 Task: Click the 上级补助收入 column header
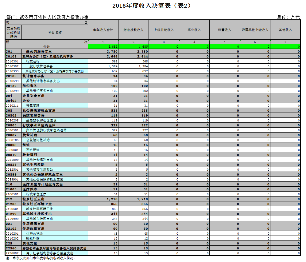(164, 30)
